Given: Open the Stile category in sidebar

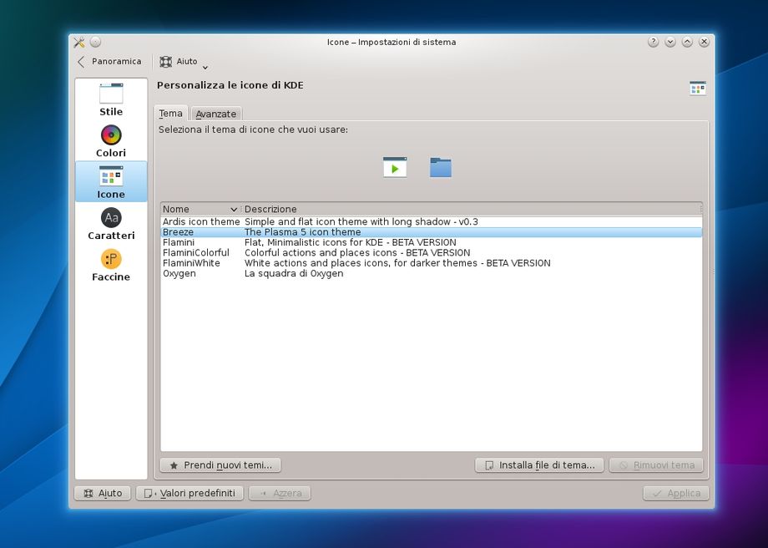Looking at the screenshot, I should coord(111,99).
